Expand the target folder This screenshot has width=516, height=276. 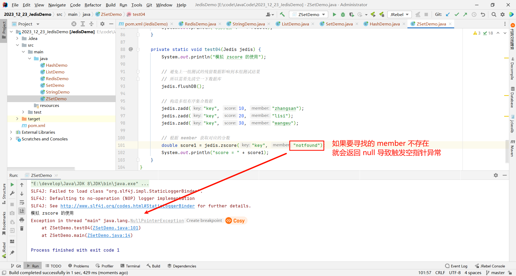tap(17, 119)
